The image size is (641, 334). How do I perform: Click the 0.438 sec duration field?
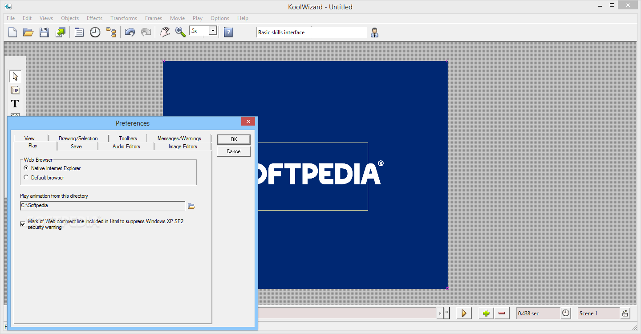coord(538,313)
